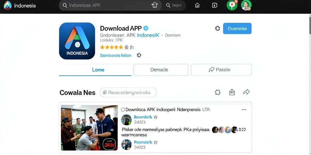Click the Indonesia brand name in the top bar
Screen dimensions: 311x155
pos(25,5)
